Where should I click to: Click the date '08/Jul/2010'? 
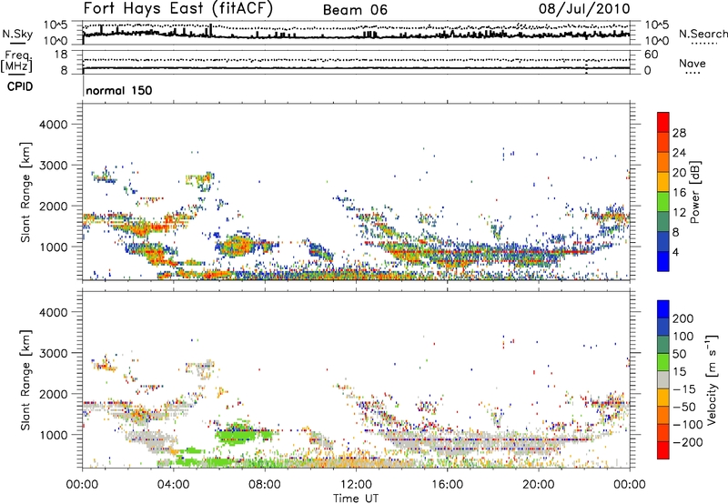tap(584, 8)
